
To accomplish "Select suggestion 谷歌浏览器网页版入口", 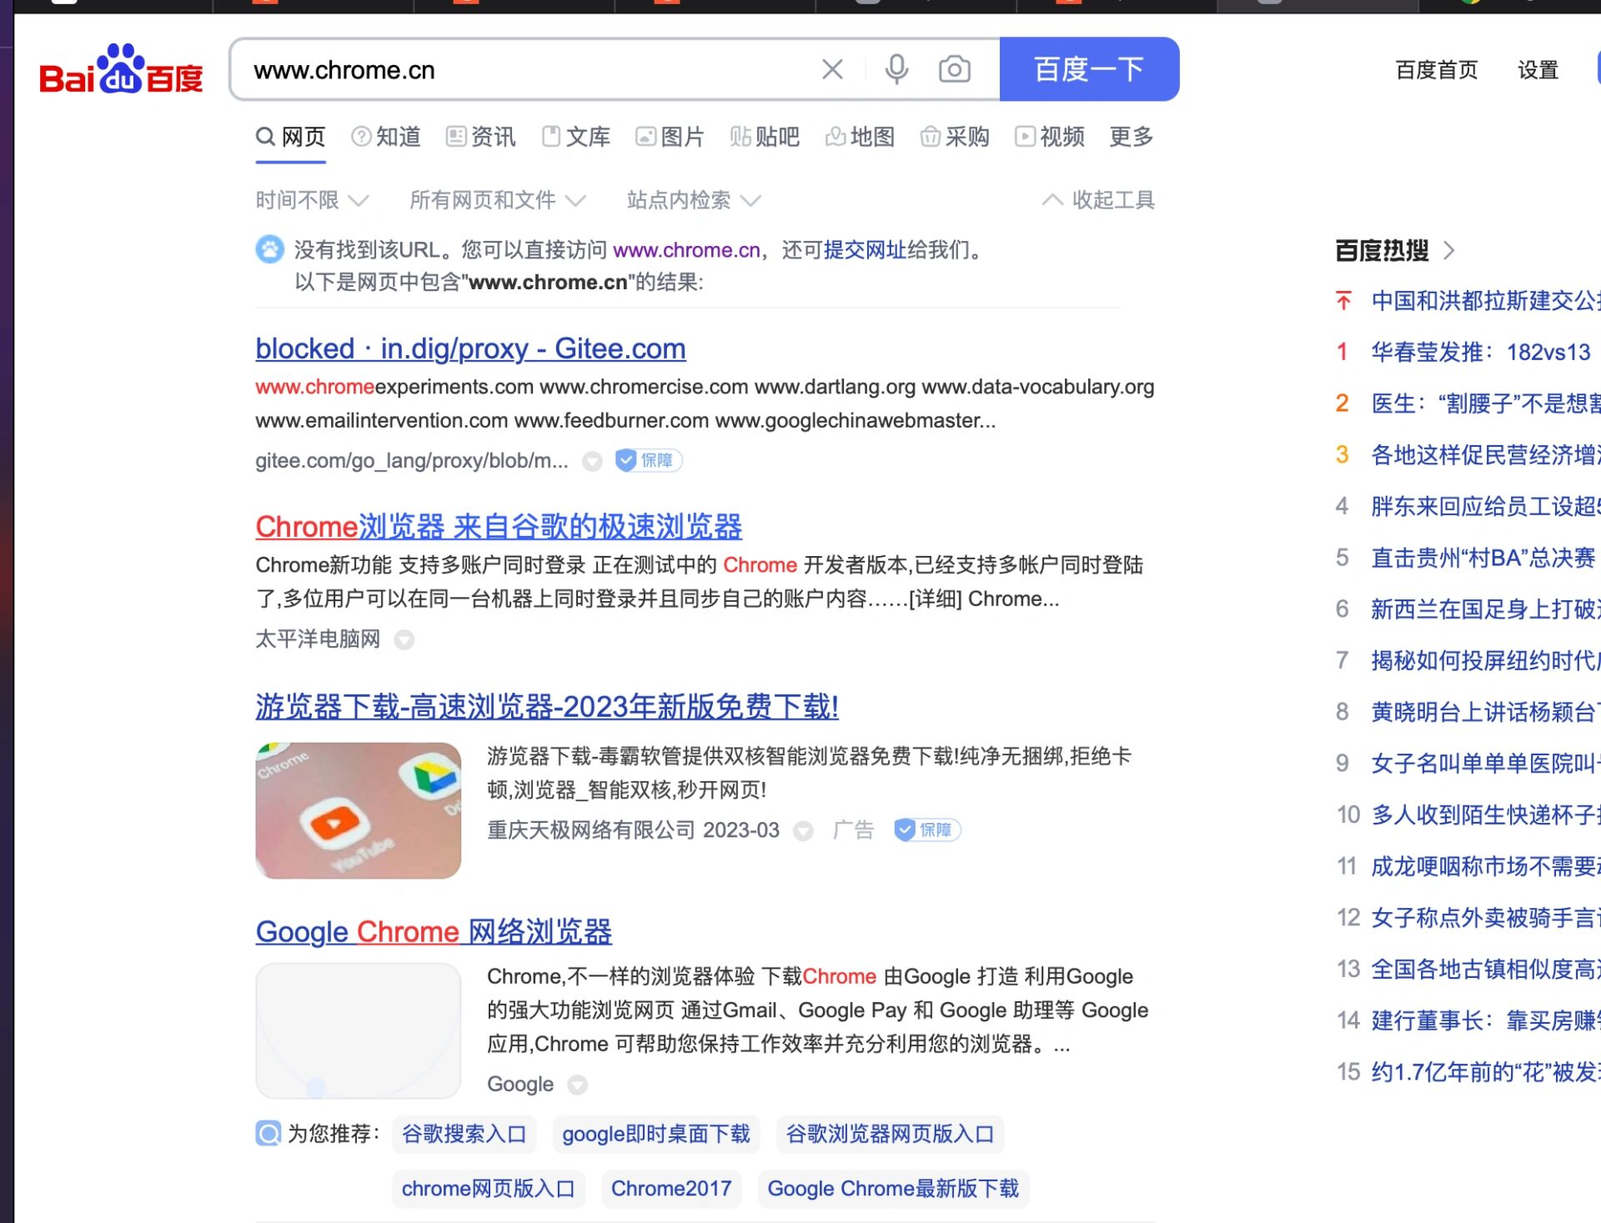I will pyautogui.click(x=891, y=1135).
